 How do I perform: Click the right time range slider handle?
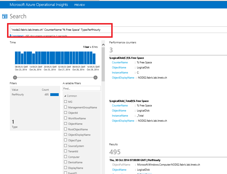coord(95,77)
